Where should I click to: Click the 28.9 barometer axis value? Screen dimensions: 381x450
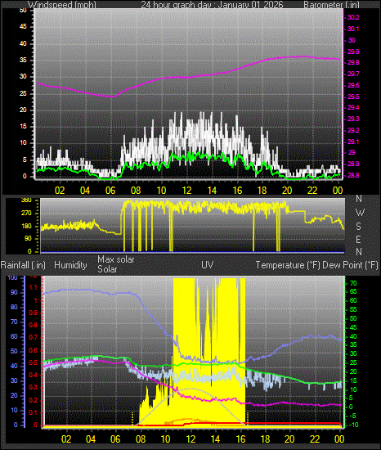click(353, 164)
